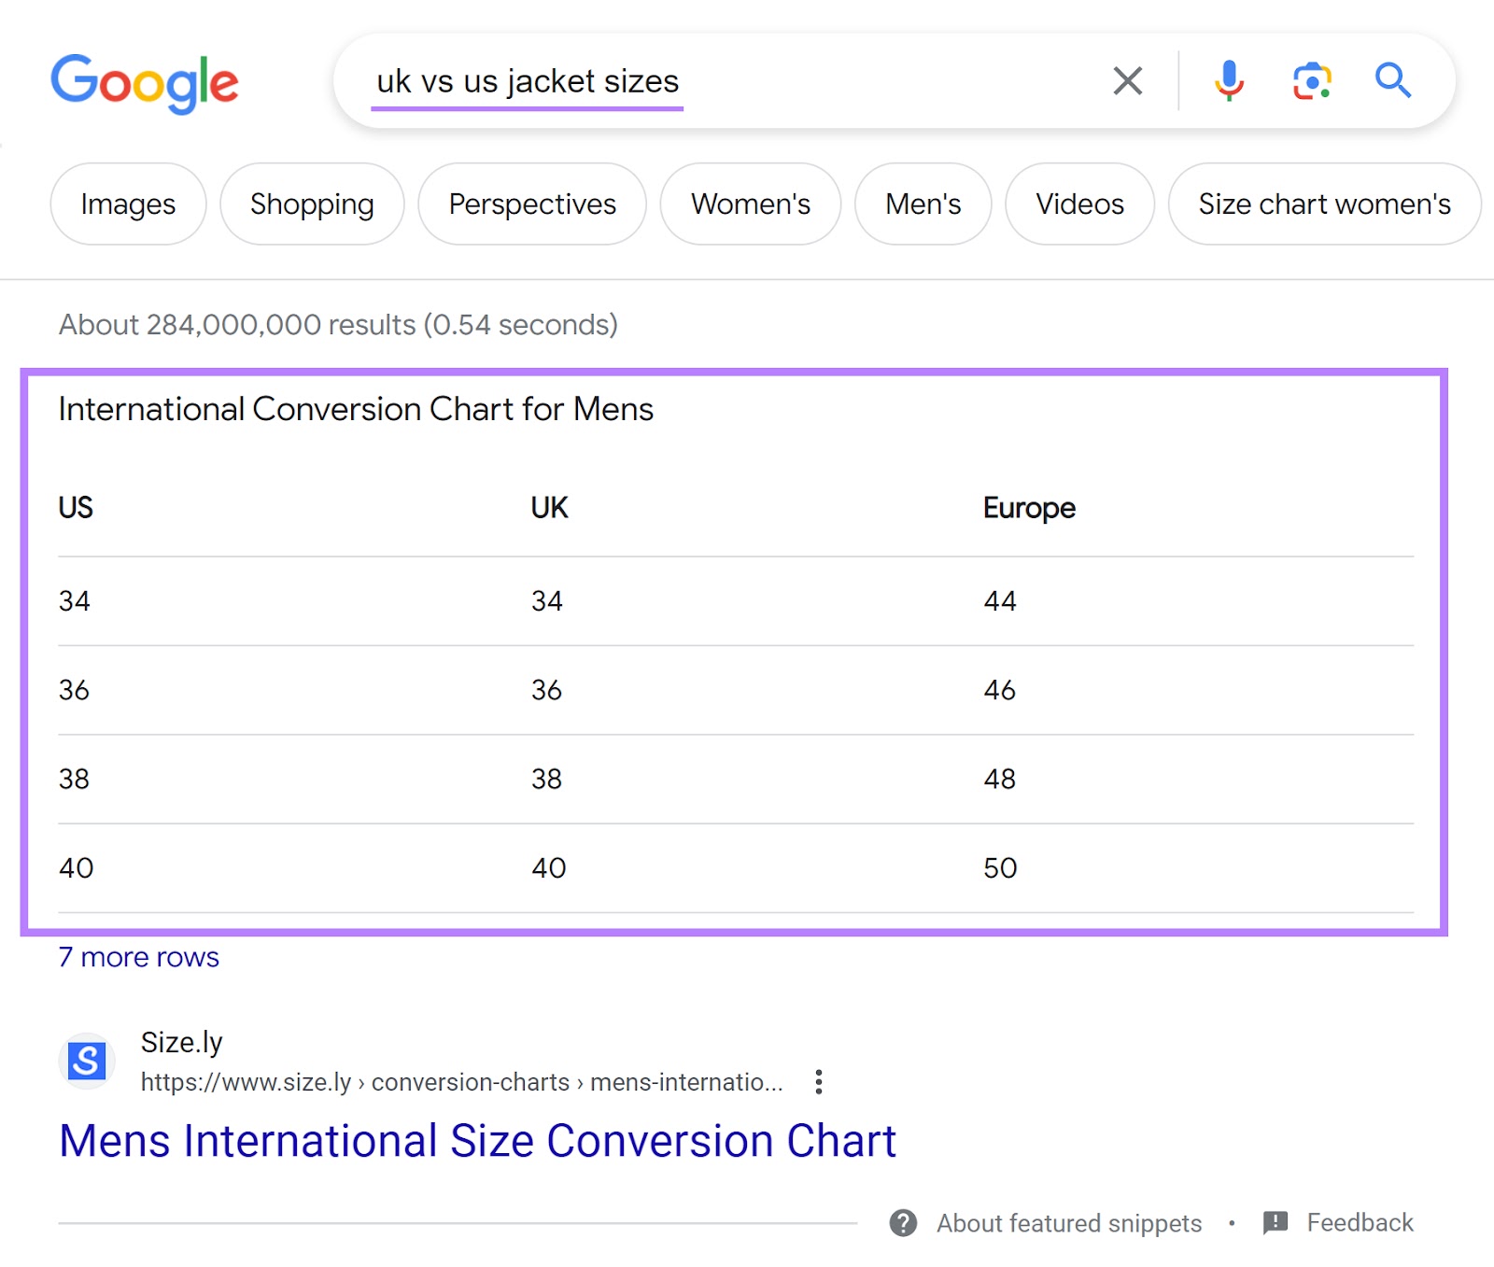Click the search magnifier icon
Viewport: 1494px width, 1267px height.
(1392, 81)
